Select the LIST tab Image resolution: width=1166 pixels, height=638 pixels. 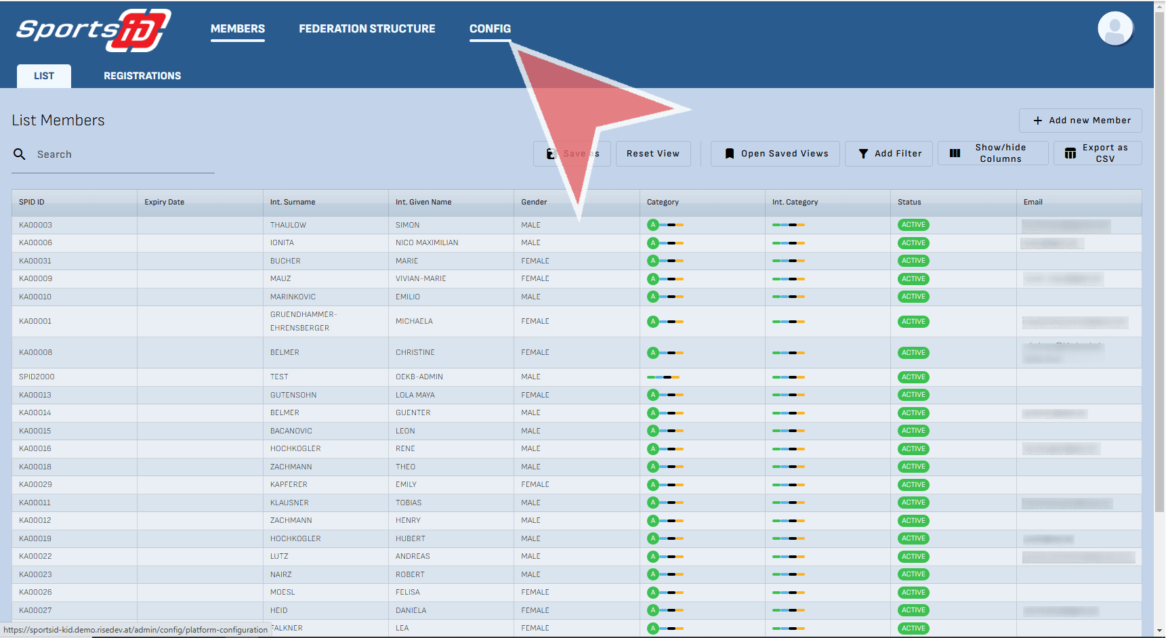pos(44,76)
